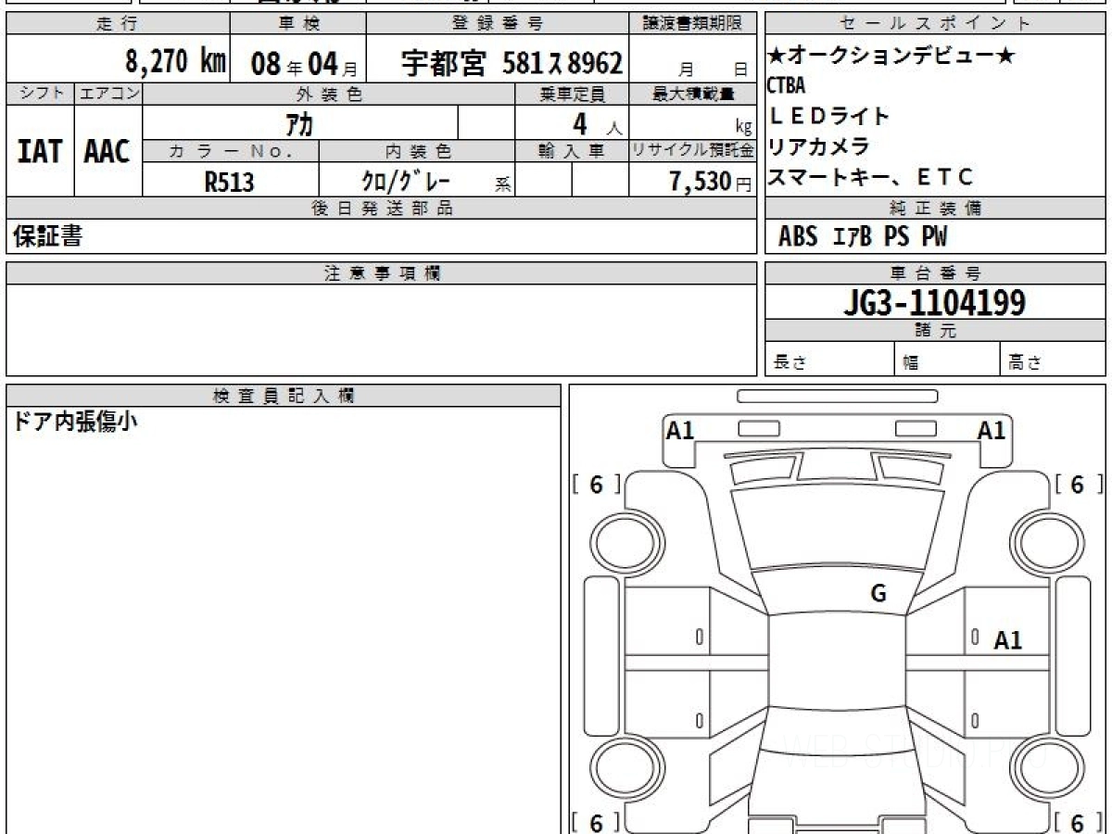Image resolution: width=1112 pixels, height=834 pixels.
Task: Select the chassis number JG3-1104199
Action: [934, 302]
